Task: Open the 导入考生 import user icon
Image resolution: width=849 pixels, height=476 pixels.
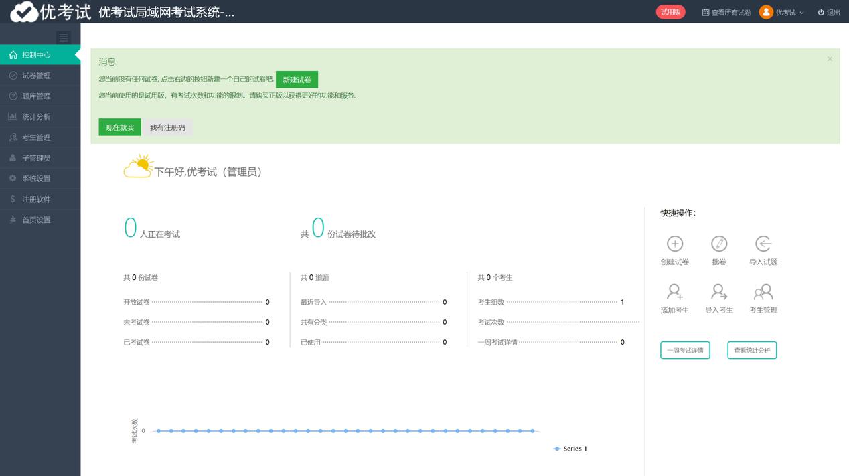Action: (x=718, y=292)
